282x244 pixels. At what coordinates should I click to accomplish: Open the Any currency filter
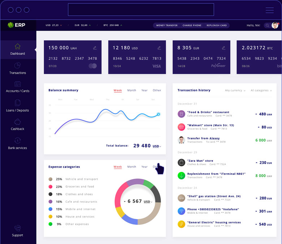pos(235,90)
